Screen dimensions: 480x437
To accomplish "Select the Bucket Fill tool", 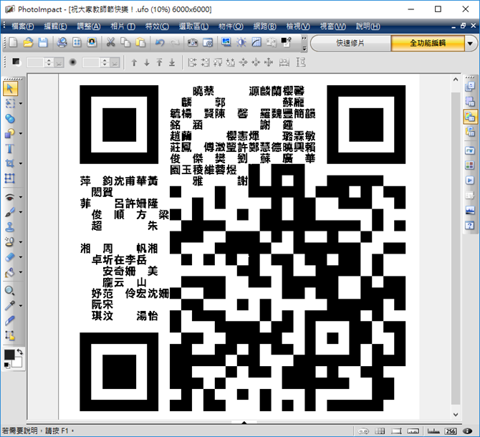I will pyautogui.click(x=10, y=272).
